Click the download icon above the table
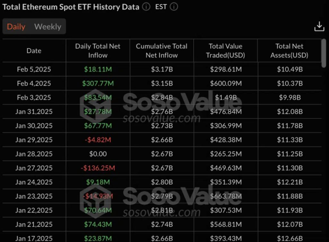 pos(319,27)
